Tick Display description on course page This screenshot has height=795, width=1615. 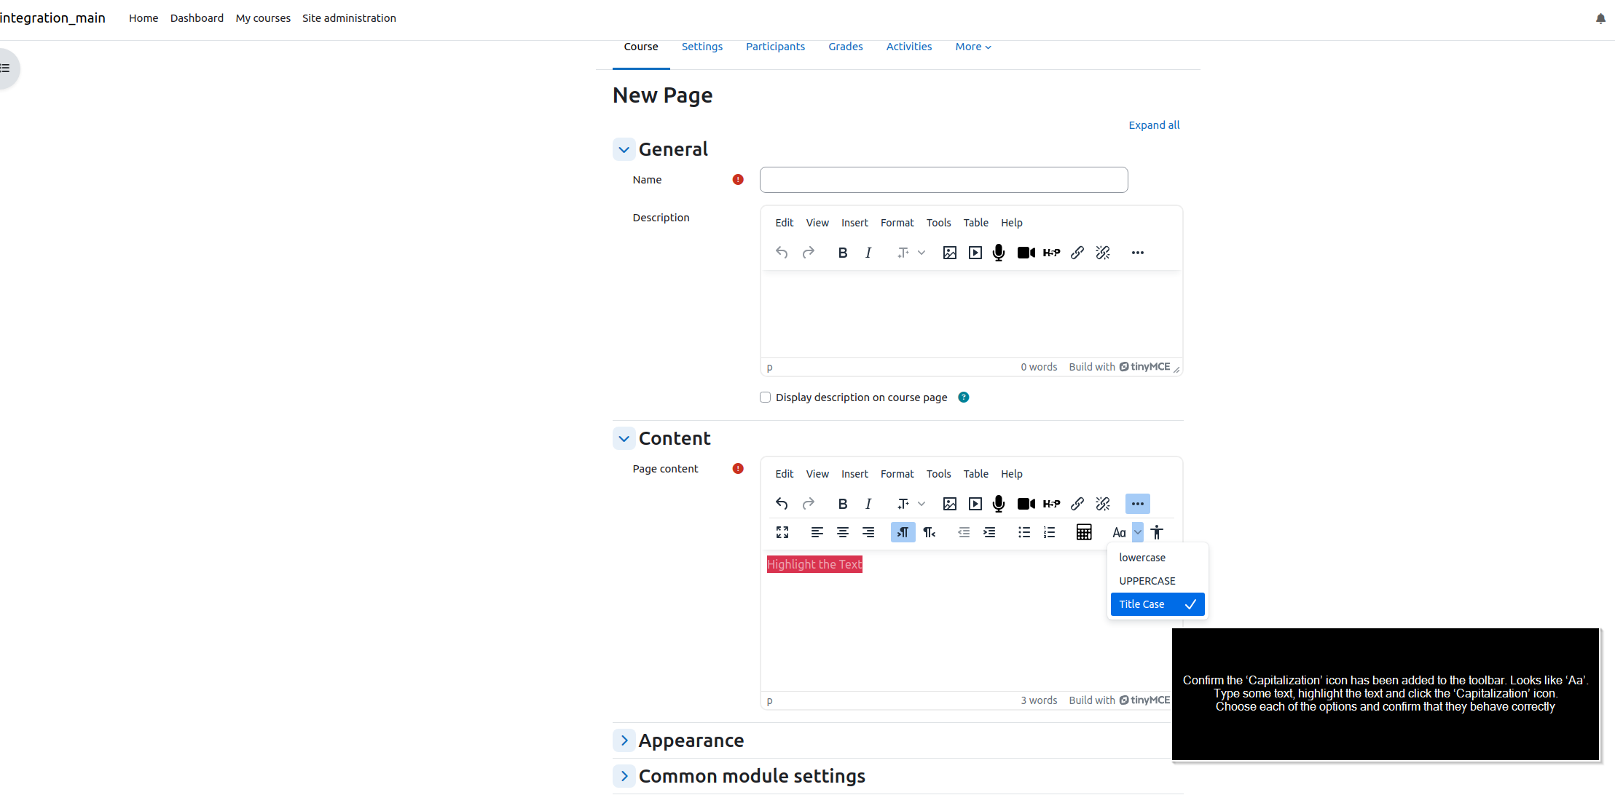[x=765, y=397]
